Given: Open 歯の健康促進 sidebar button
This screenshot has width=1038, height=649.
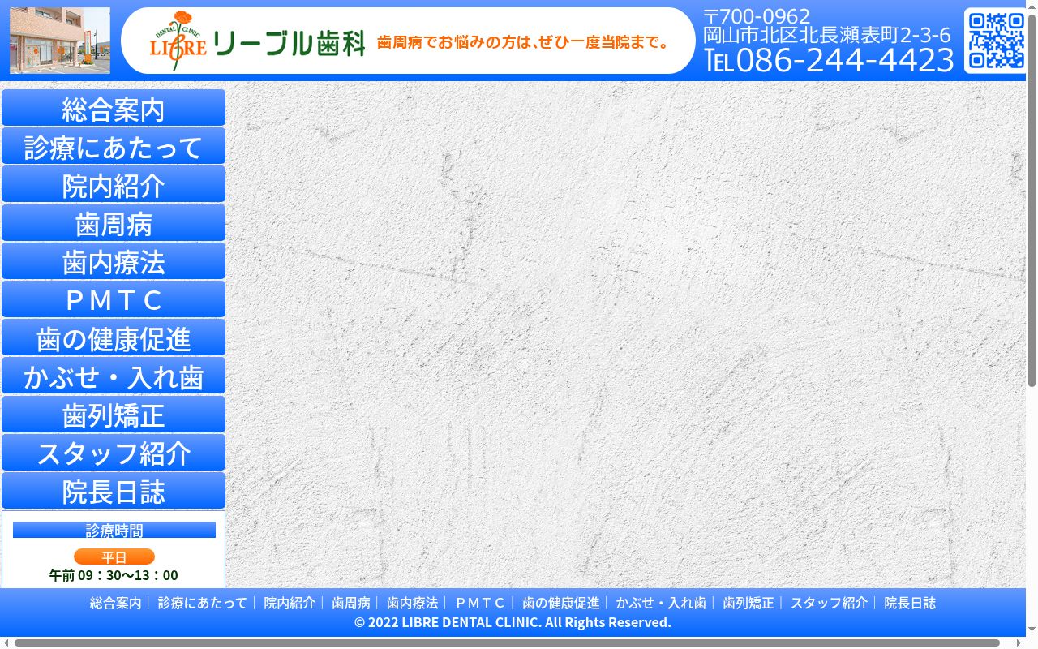Looking at the screenshot, I should 114,337.
